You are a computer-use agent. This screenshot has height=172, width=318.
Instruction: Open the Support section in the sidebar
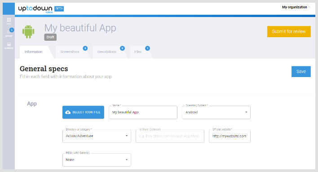point(9,33)
